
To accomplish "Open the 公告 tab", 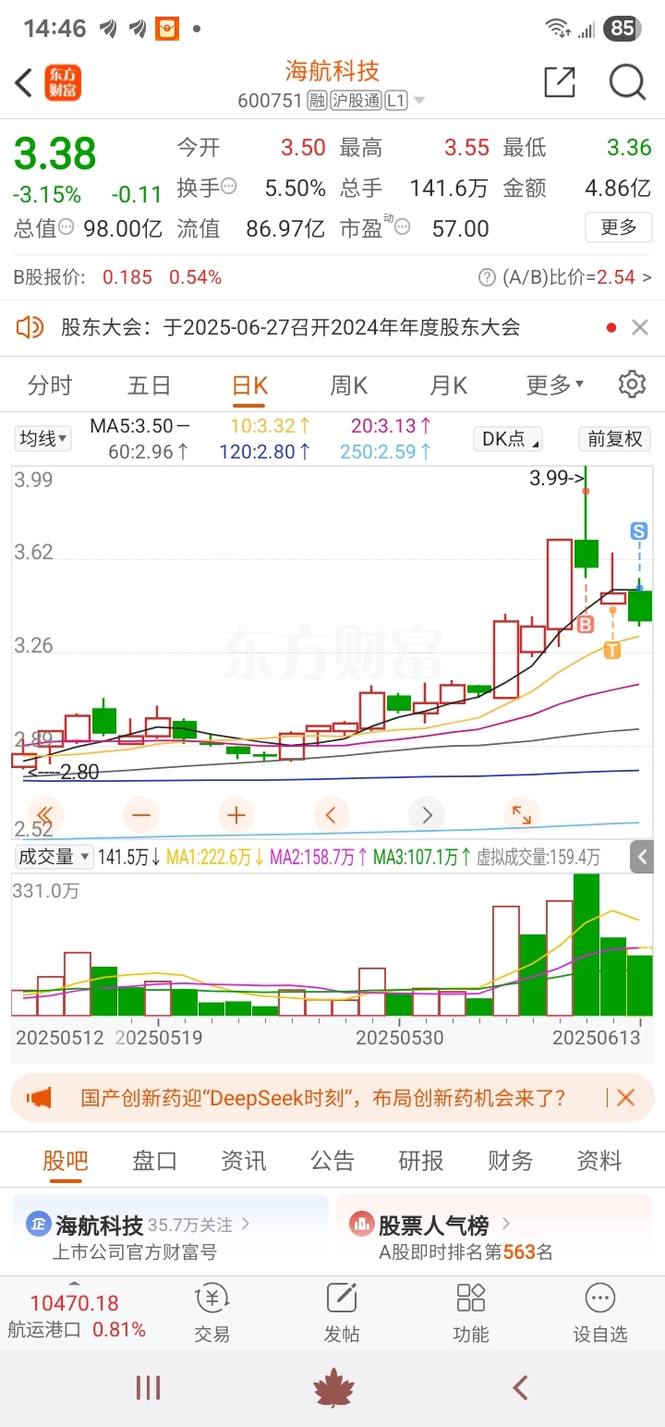I will [x=332, y=1161].
